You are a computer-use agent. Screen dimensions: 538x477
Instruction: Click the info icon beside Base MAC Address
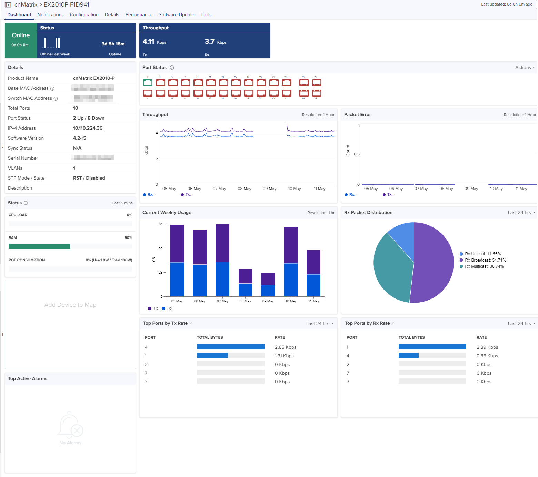[52, 89]
